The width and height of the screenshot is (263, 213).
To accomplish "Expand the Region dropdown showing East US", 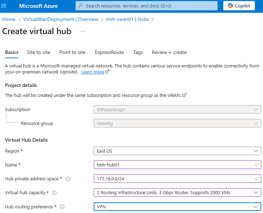I will tap(177, 151).
